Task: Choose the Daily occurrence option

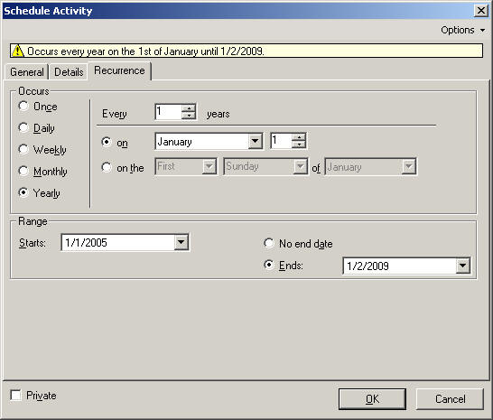Action: [x=23, y=127]
